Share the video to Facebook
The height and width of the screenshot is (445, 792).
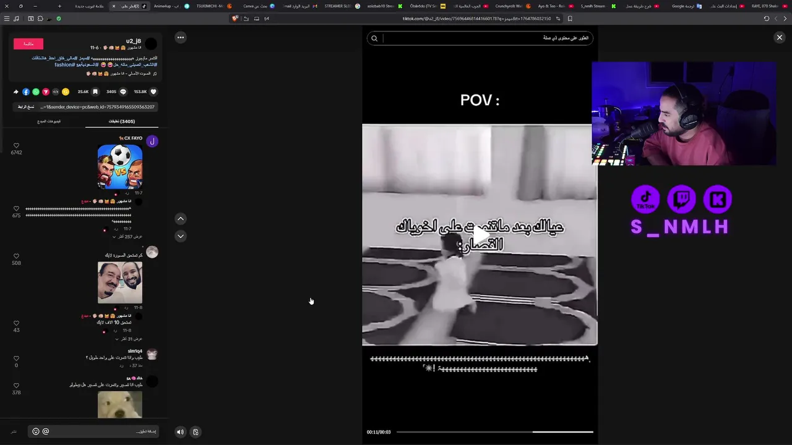[26, 91]
